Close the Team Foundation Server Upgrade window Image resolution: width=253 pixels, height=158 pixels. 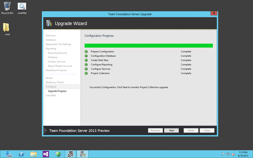tap(214, 13)
